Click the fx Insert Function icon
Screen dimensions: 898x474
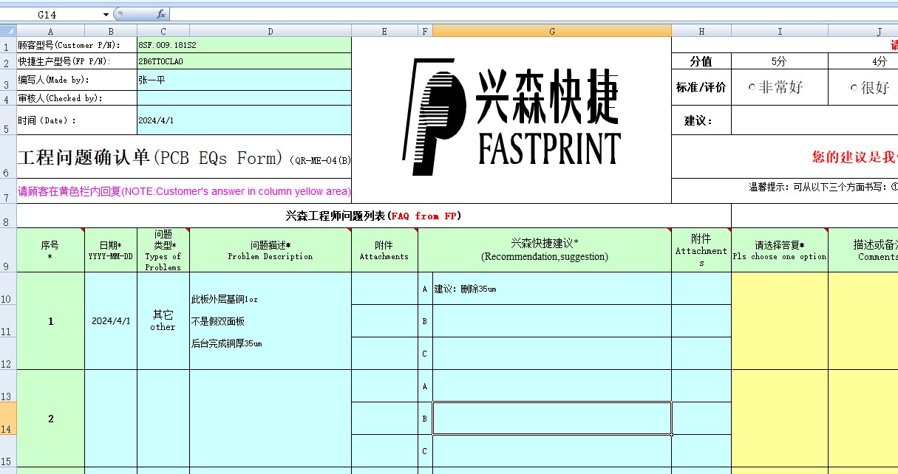point(161,14)
